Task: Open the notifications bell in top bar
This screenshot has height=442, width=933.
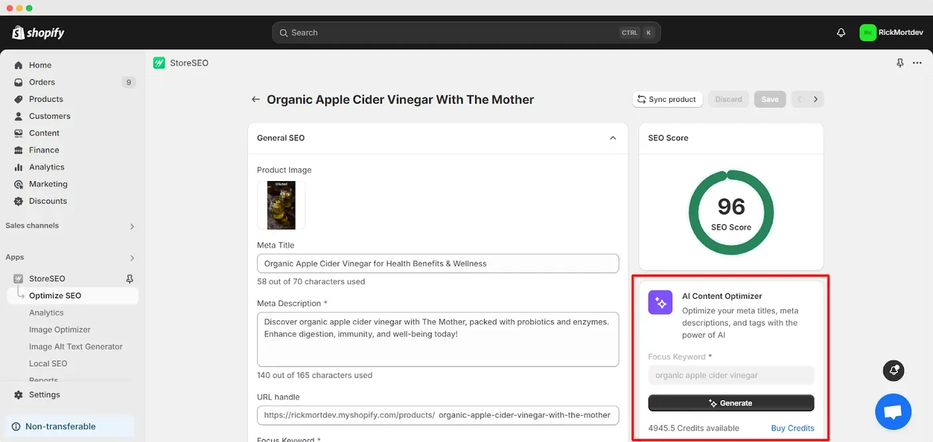Action: pos(841,33)
